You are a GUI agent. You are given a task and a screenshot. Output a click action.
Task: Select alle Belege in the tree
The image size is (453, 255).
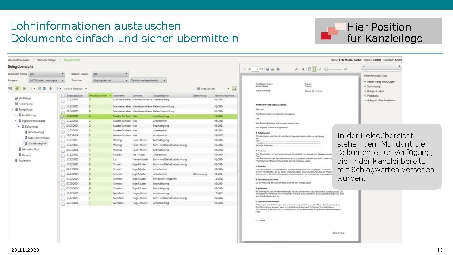coord(23,98)
